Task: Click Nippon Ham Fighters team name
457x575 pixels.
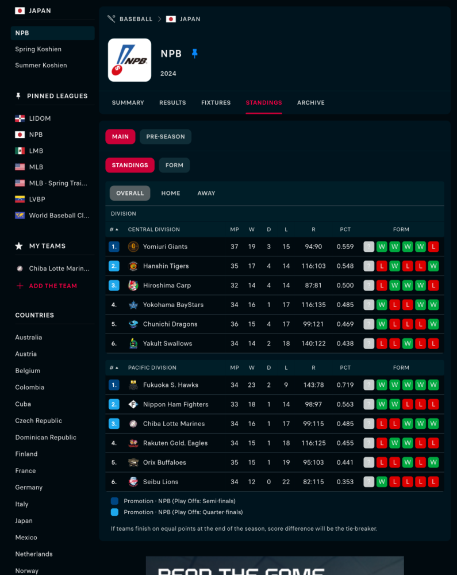Action: pos(175,404)
